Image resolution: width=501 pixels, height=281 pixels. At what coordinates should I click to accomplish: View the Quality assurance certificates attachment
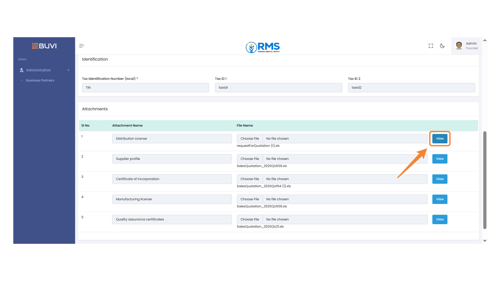point(440,219)
